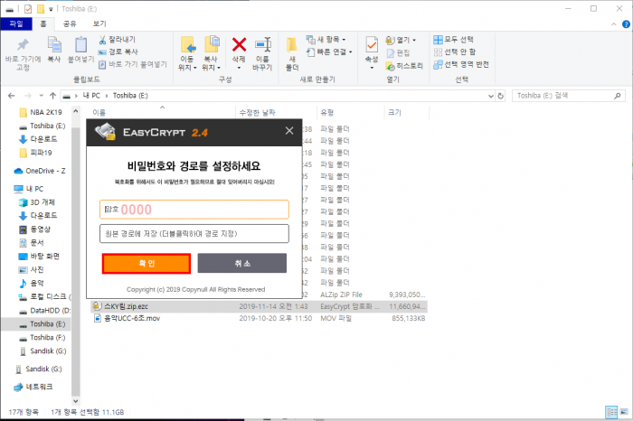Click the Refresh button by address bar
This screenshot has width=633, height=421.
501,96
